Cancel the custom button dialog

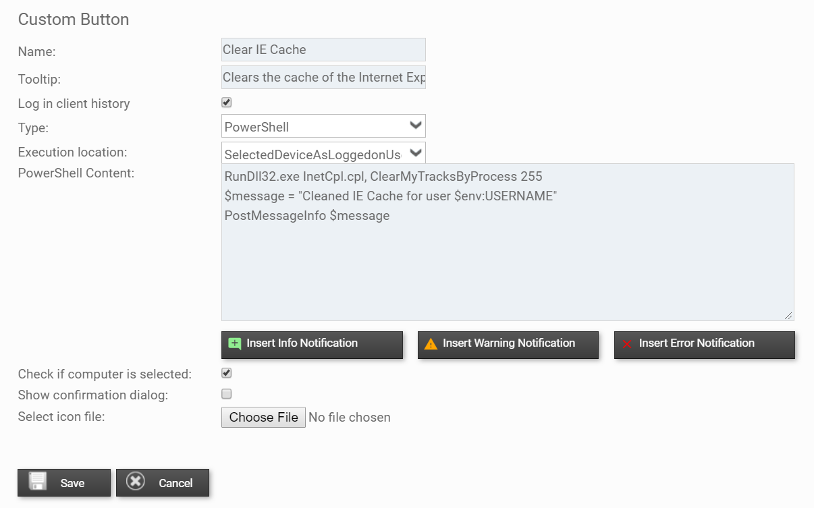(163, 482)
